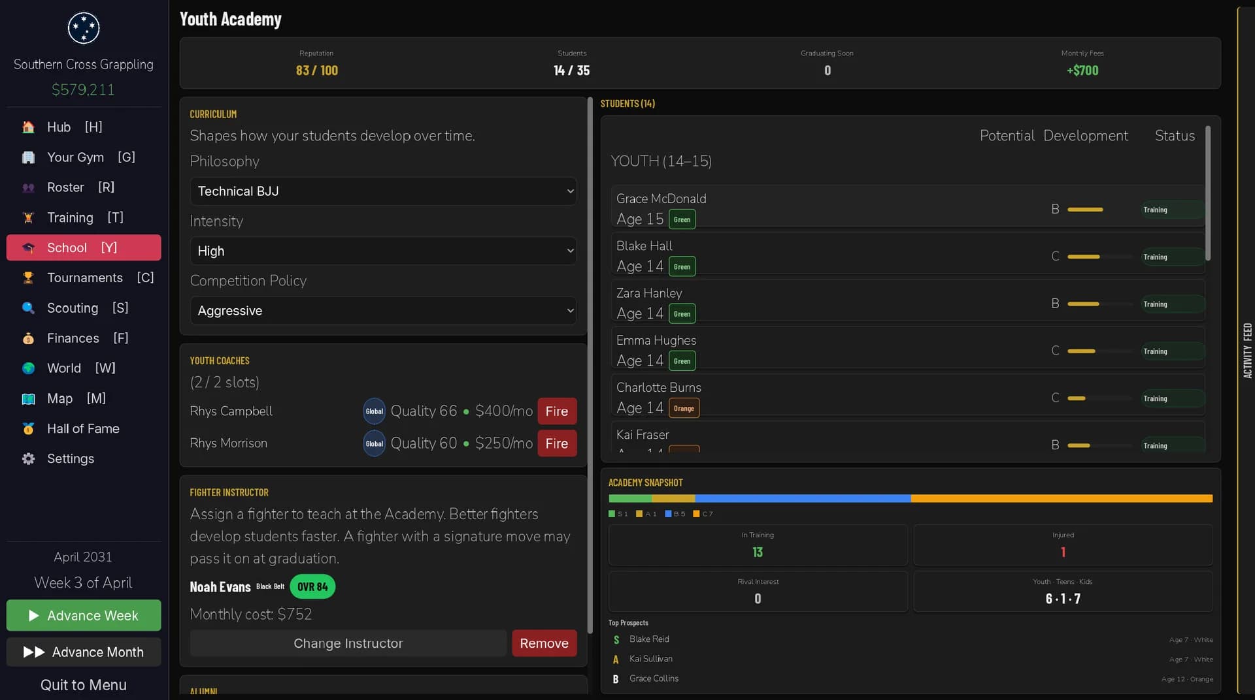Viewport: 1255px width, 700px height.
Task: Open World through the globe icon
Action: pyautogui.click(x=28, y=368)
